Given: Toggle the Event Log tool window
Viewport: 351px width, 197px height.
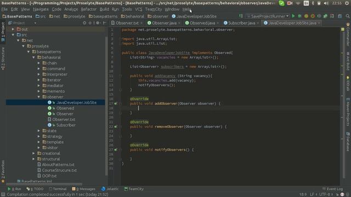Looking at the screenshot, I should (x=333, y=189).
